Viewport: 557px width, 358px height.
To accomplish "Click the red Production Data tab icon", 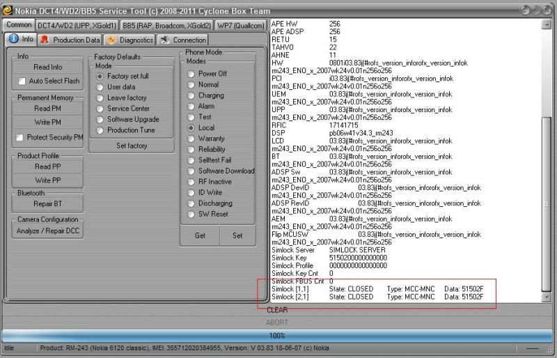I will (45, 40).
